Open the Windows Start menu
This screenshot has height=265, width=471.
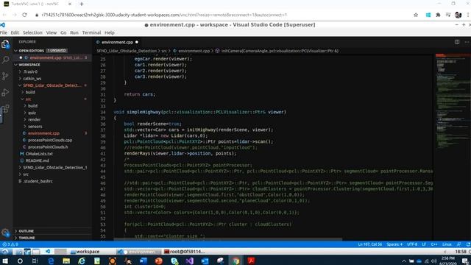coord(5,261)
